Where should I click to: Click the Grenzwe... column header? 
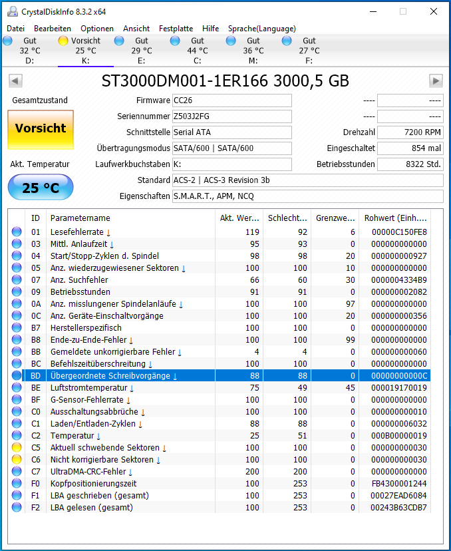[335, 218]
